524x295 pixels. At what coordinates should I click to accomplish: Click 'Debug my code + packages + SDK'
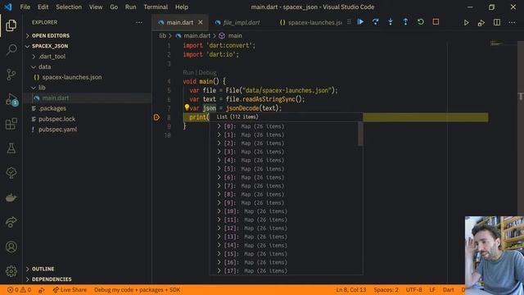tap(137, 290)
